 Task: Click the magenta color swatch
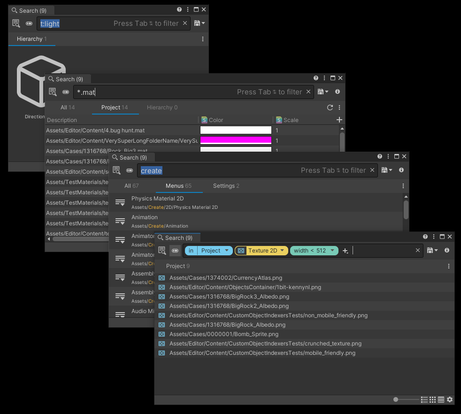point(236,140)
